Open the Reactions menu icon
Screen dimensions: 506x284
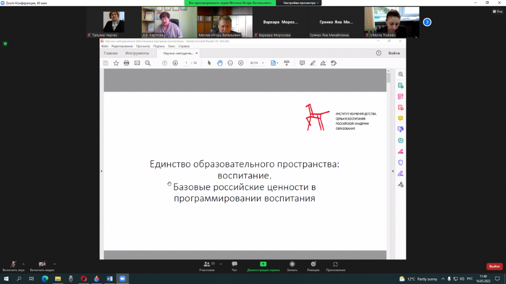click(313, 264)
